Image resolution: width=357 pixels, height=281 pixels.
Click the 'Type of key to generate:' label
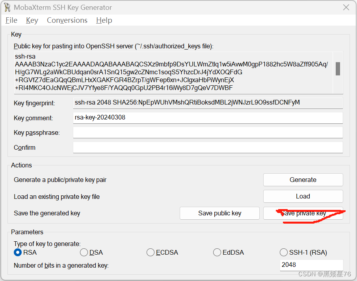click(47, 244)
